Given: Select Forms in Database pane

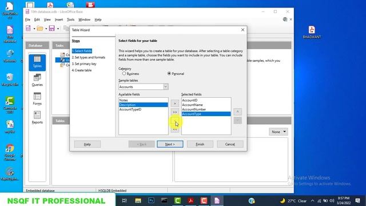Looking at the screenshot, I should point(37,99).
